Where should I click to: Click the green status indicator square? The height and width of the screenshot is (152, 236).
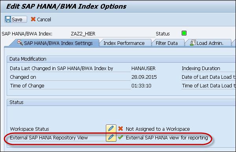pyautogui.click(x=184, y=33)
